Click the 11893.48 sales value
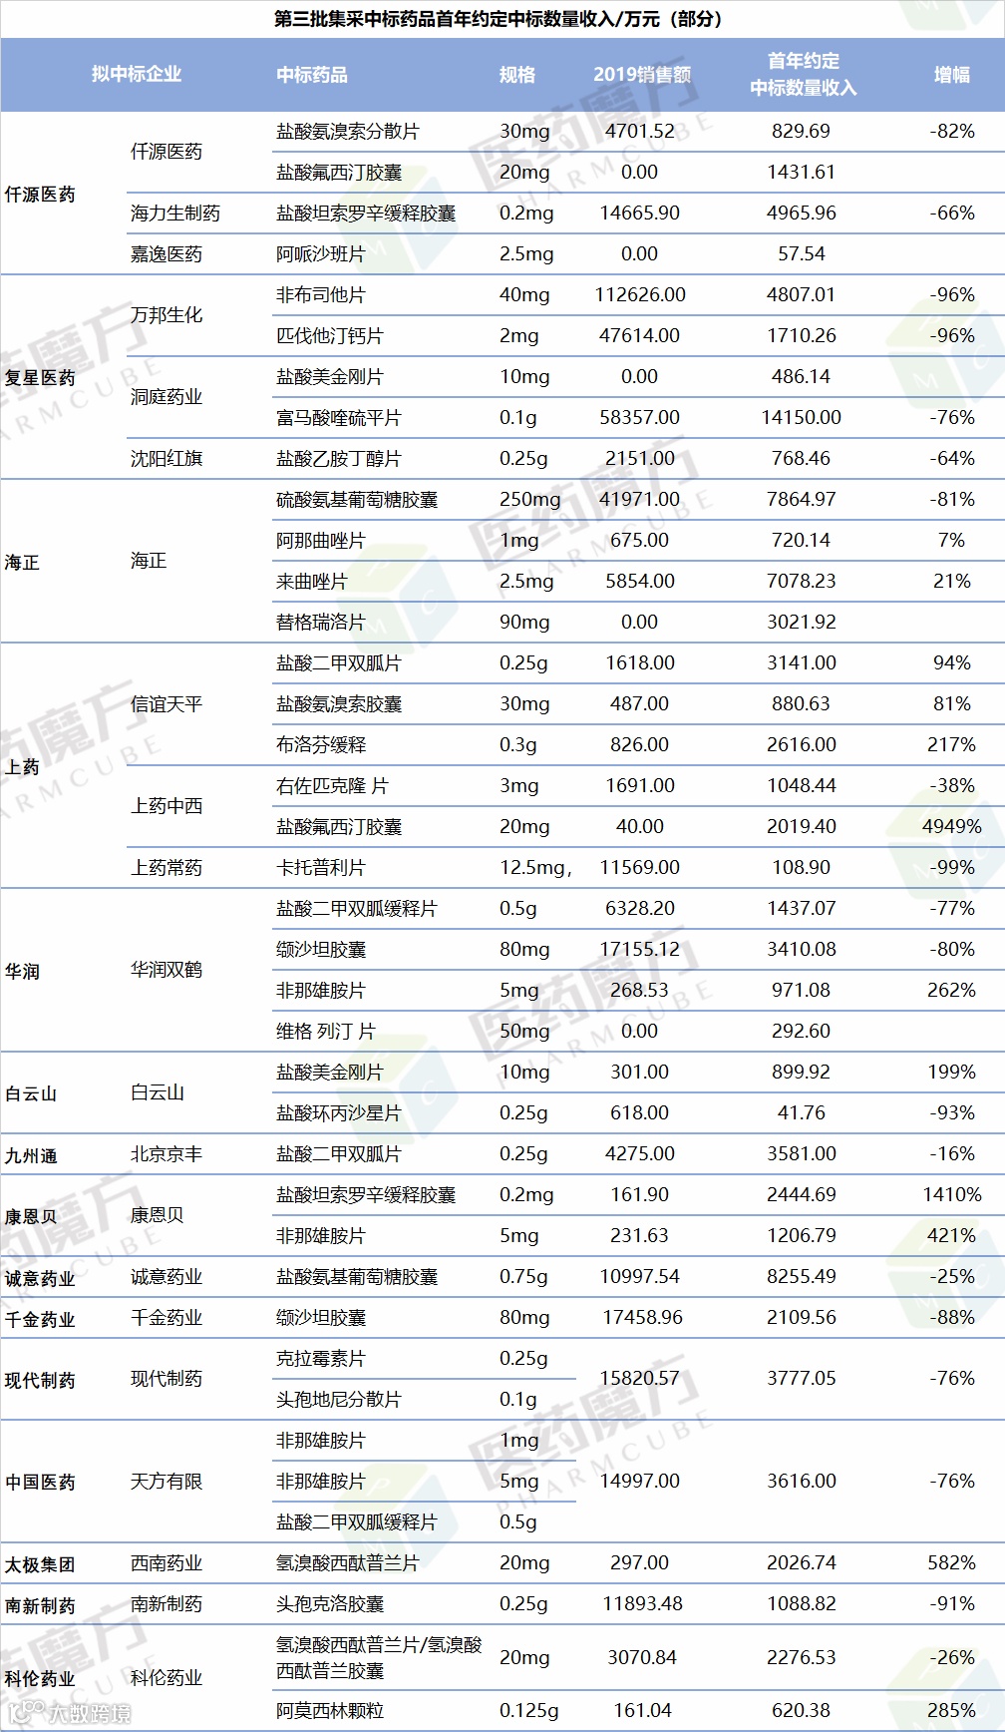Image resolution: width=1005 pixels, height=1732 pixels. coord(643,1603)
